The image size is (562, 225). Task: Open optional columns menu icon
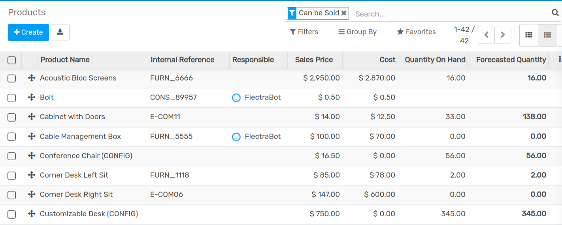[559, 59]
